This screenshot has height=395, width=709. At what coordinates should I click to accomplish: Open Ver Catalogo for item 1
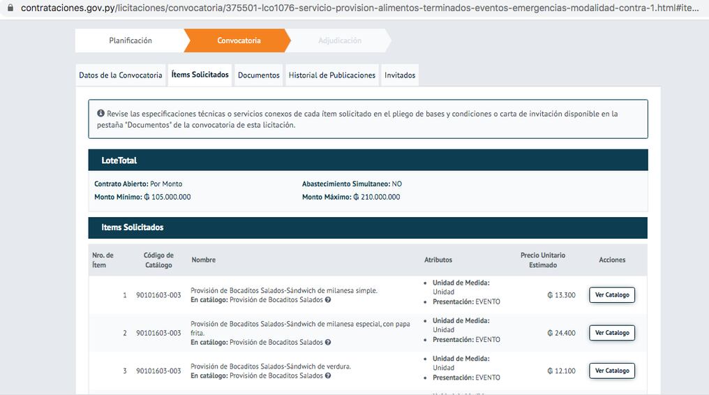(612, 295)
